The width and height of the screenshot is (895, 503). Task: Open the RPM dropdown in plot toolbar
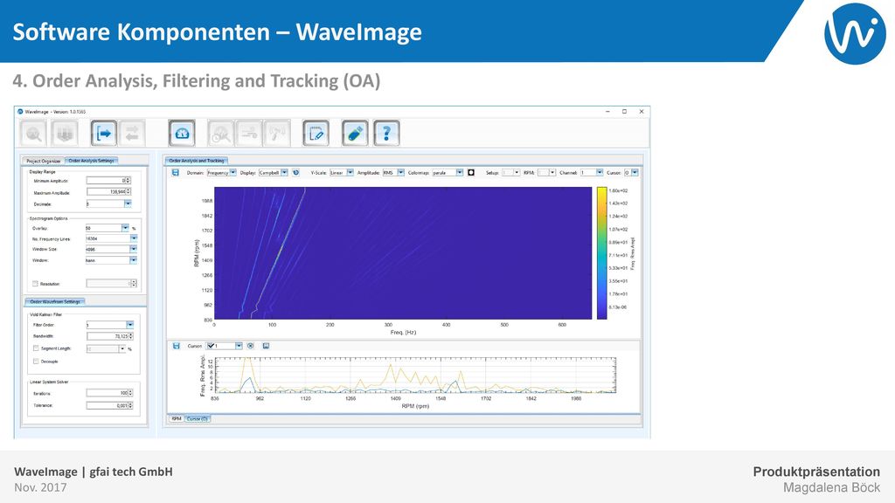tap(547, 172)
